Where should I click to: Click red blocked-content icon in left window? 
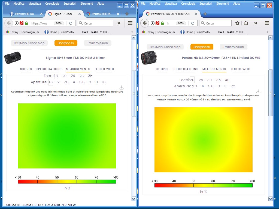click(22, 23)
